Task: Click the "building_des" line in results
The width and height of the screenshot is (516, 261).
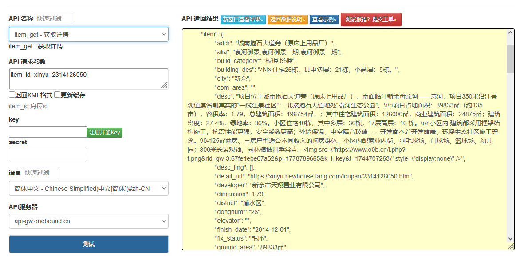Action: tap(307, 70)
